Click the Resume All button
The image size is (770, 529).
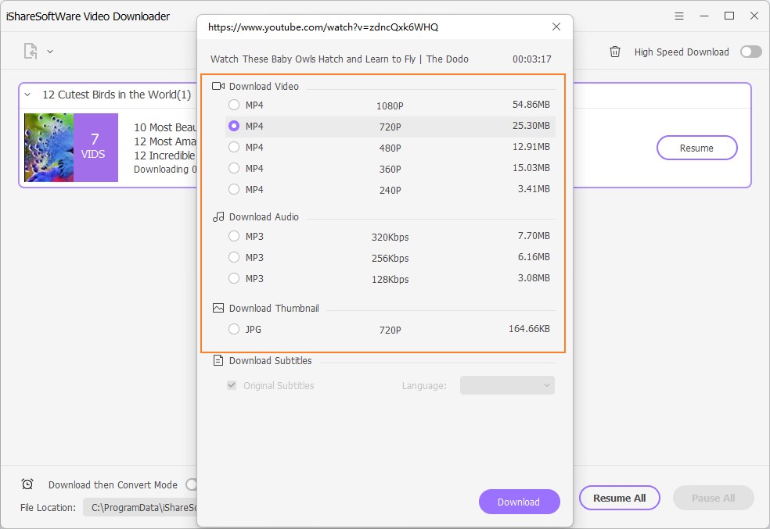click(x=619, y=498)
